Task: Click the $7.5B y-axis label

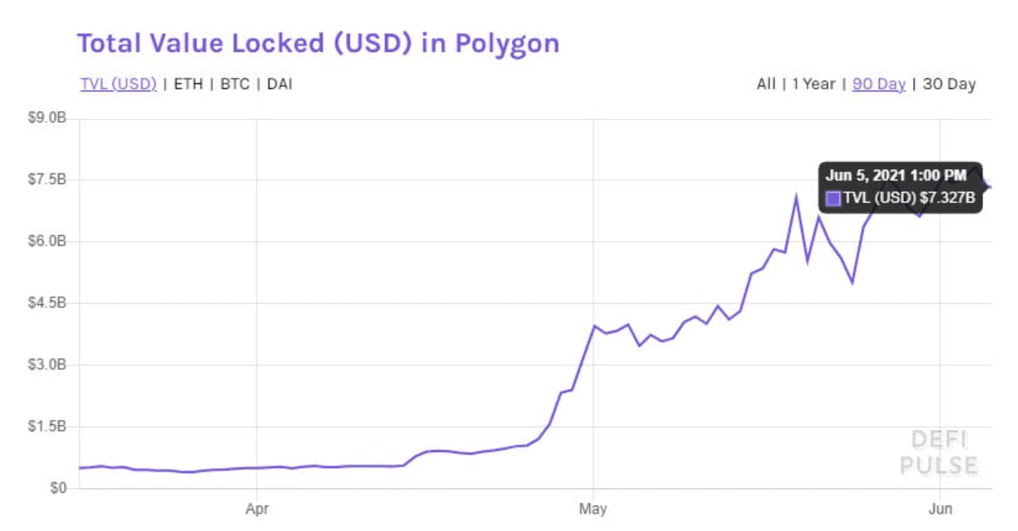Action: pos(47,180)
